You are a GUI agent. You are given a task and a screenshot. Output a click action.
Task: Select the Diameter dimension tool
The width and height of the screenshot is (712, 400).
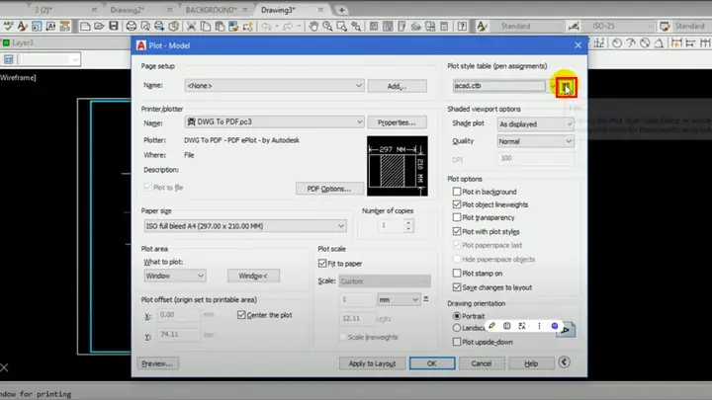pyautogui.click(x=645, y=43)
